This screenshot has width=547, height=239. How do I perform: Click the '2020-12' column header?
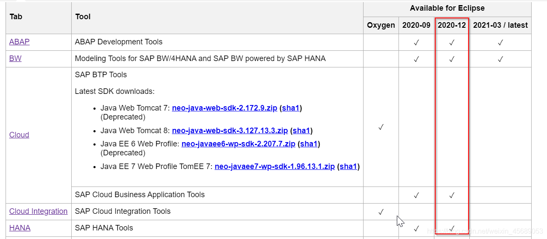[452, 25]
